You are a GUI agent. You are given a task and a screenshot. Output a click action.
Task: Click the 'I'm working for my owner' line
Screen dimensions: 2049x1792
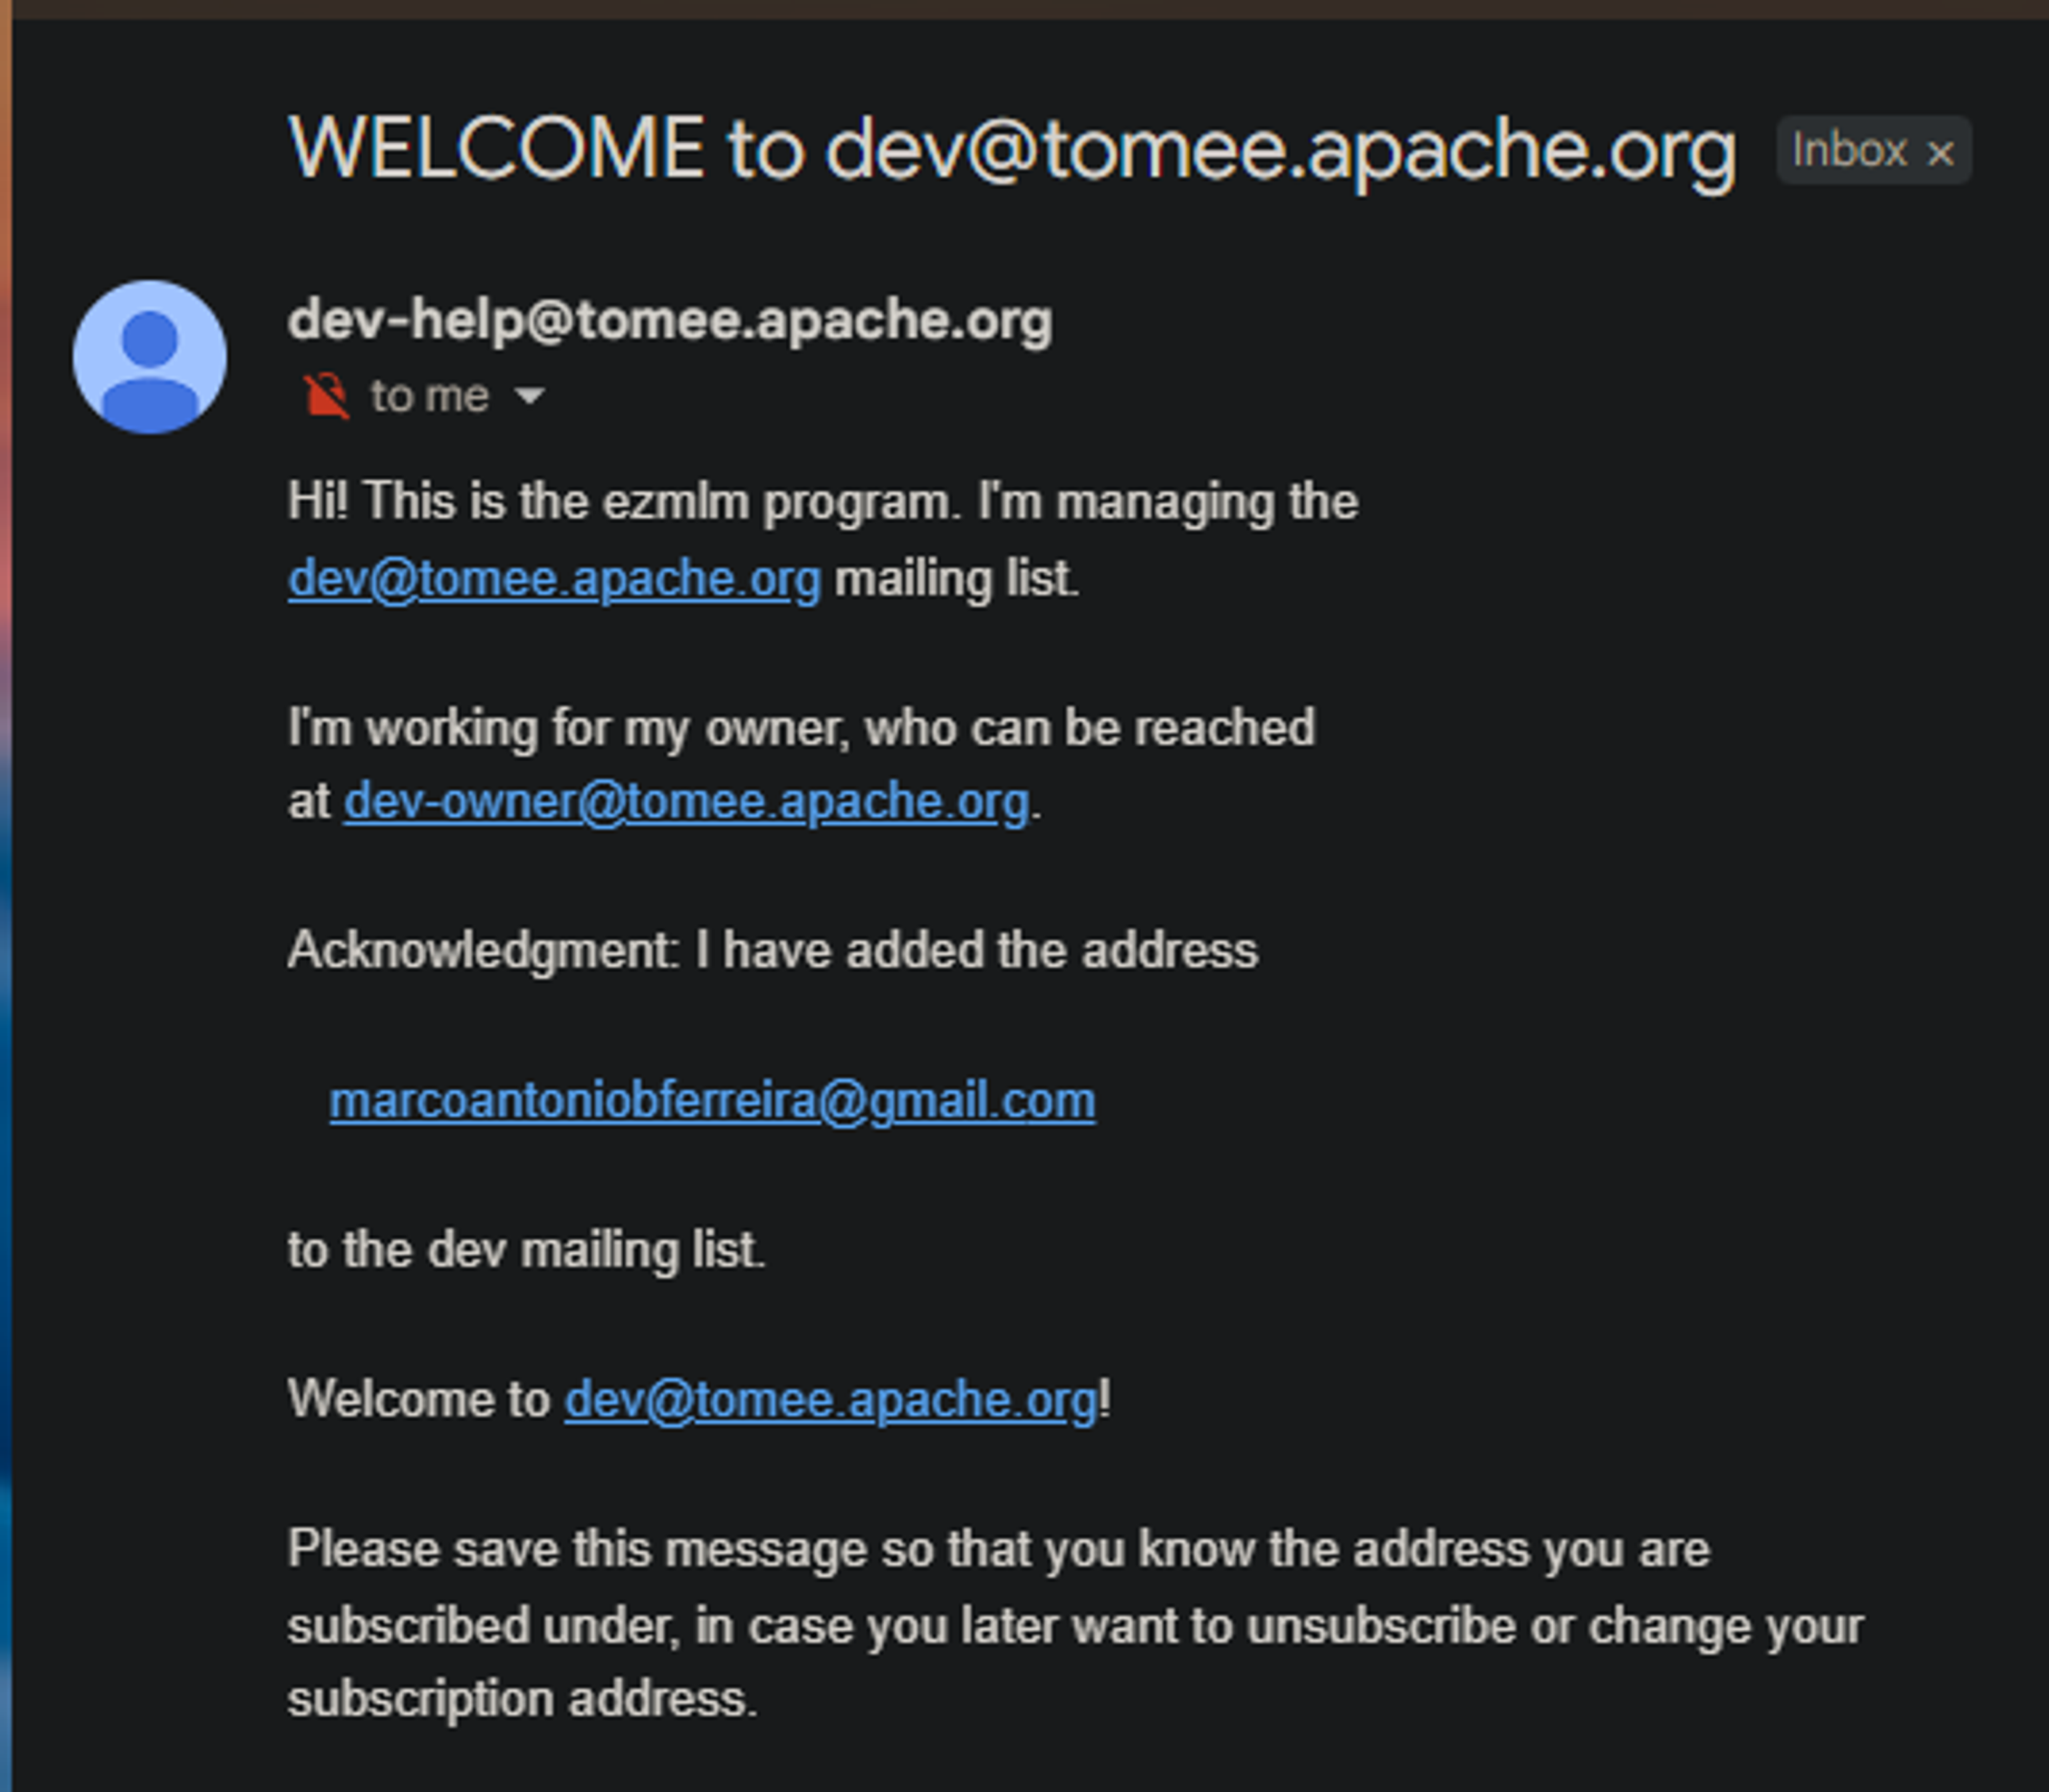800,727
